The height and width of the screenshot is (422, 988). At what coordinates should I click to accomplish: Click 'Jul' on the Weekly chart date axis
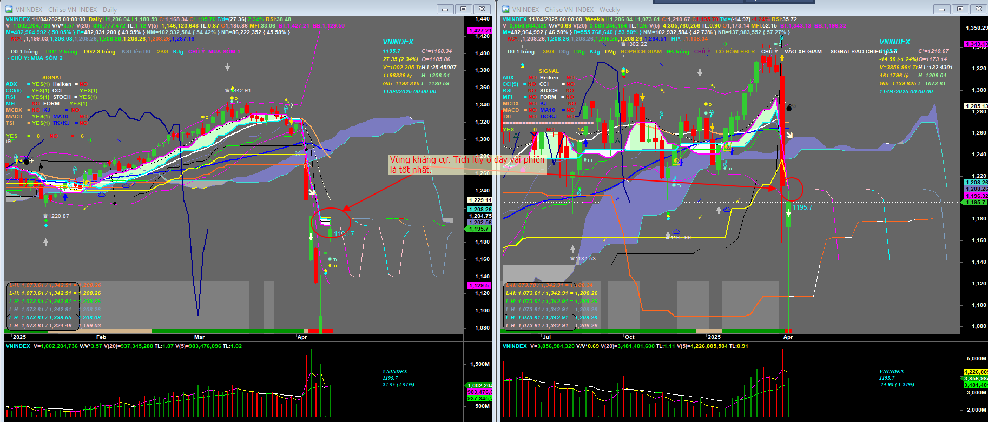click(546, 337)
